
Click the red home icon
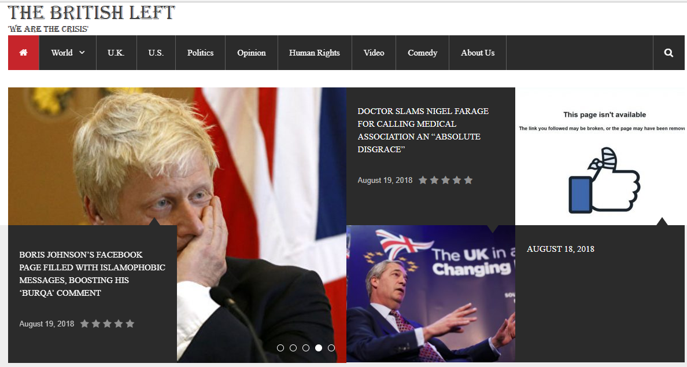pyautogui.click(x=23, y=53)
